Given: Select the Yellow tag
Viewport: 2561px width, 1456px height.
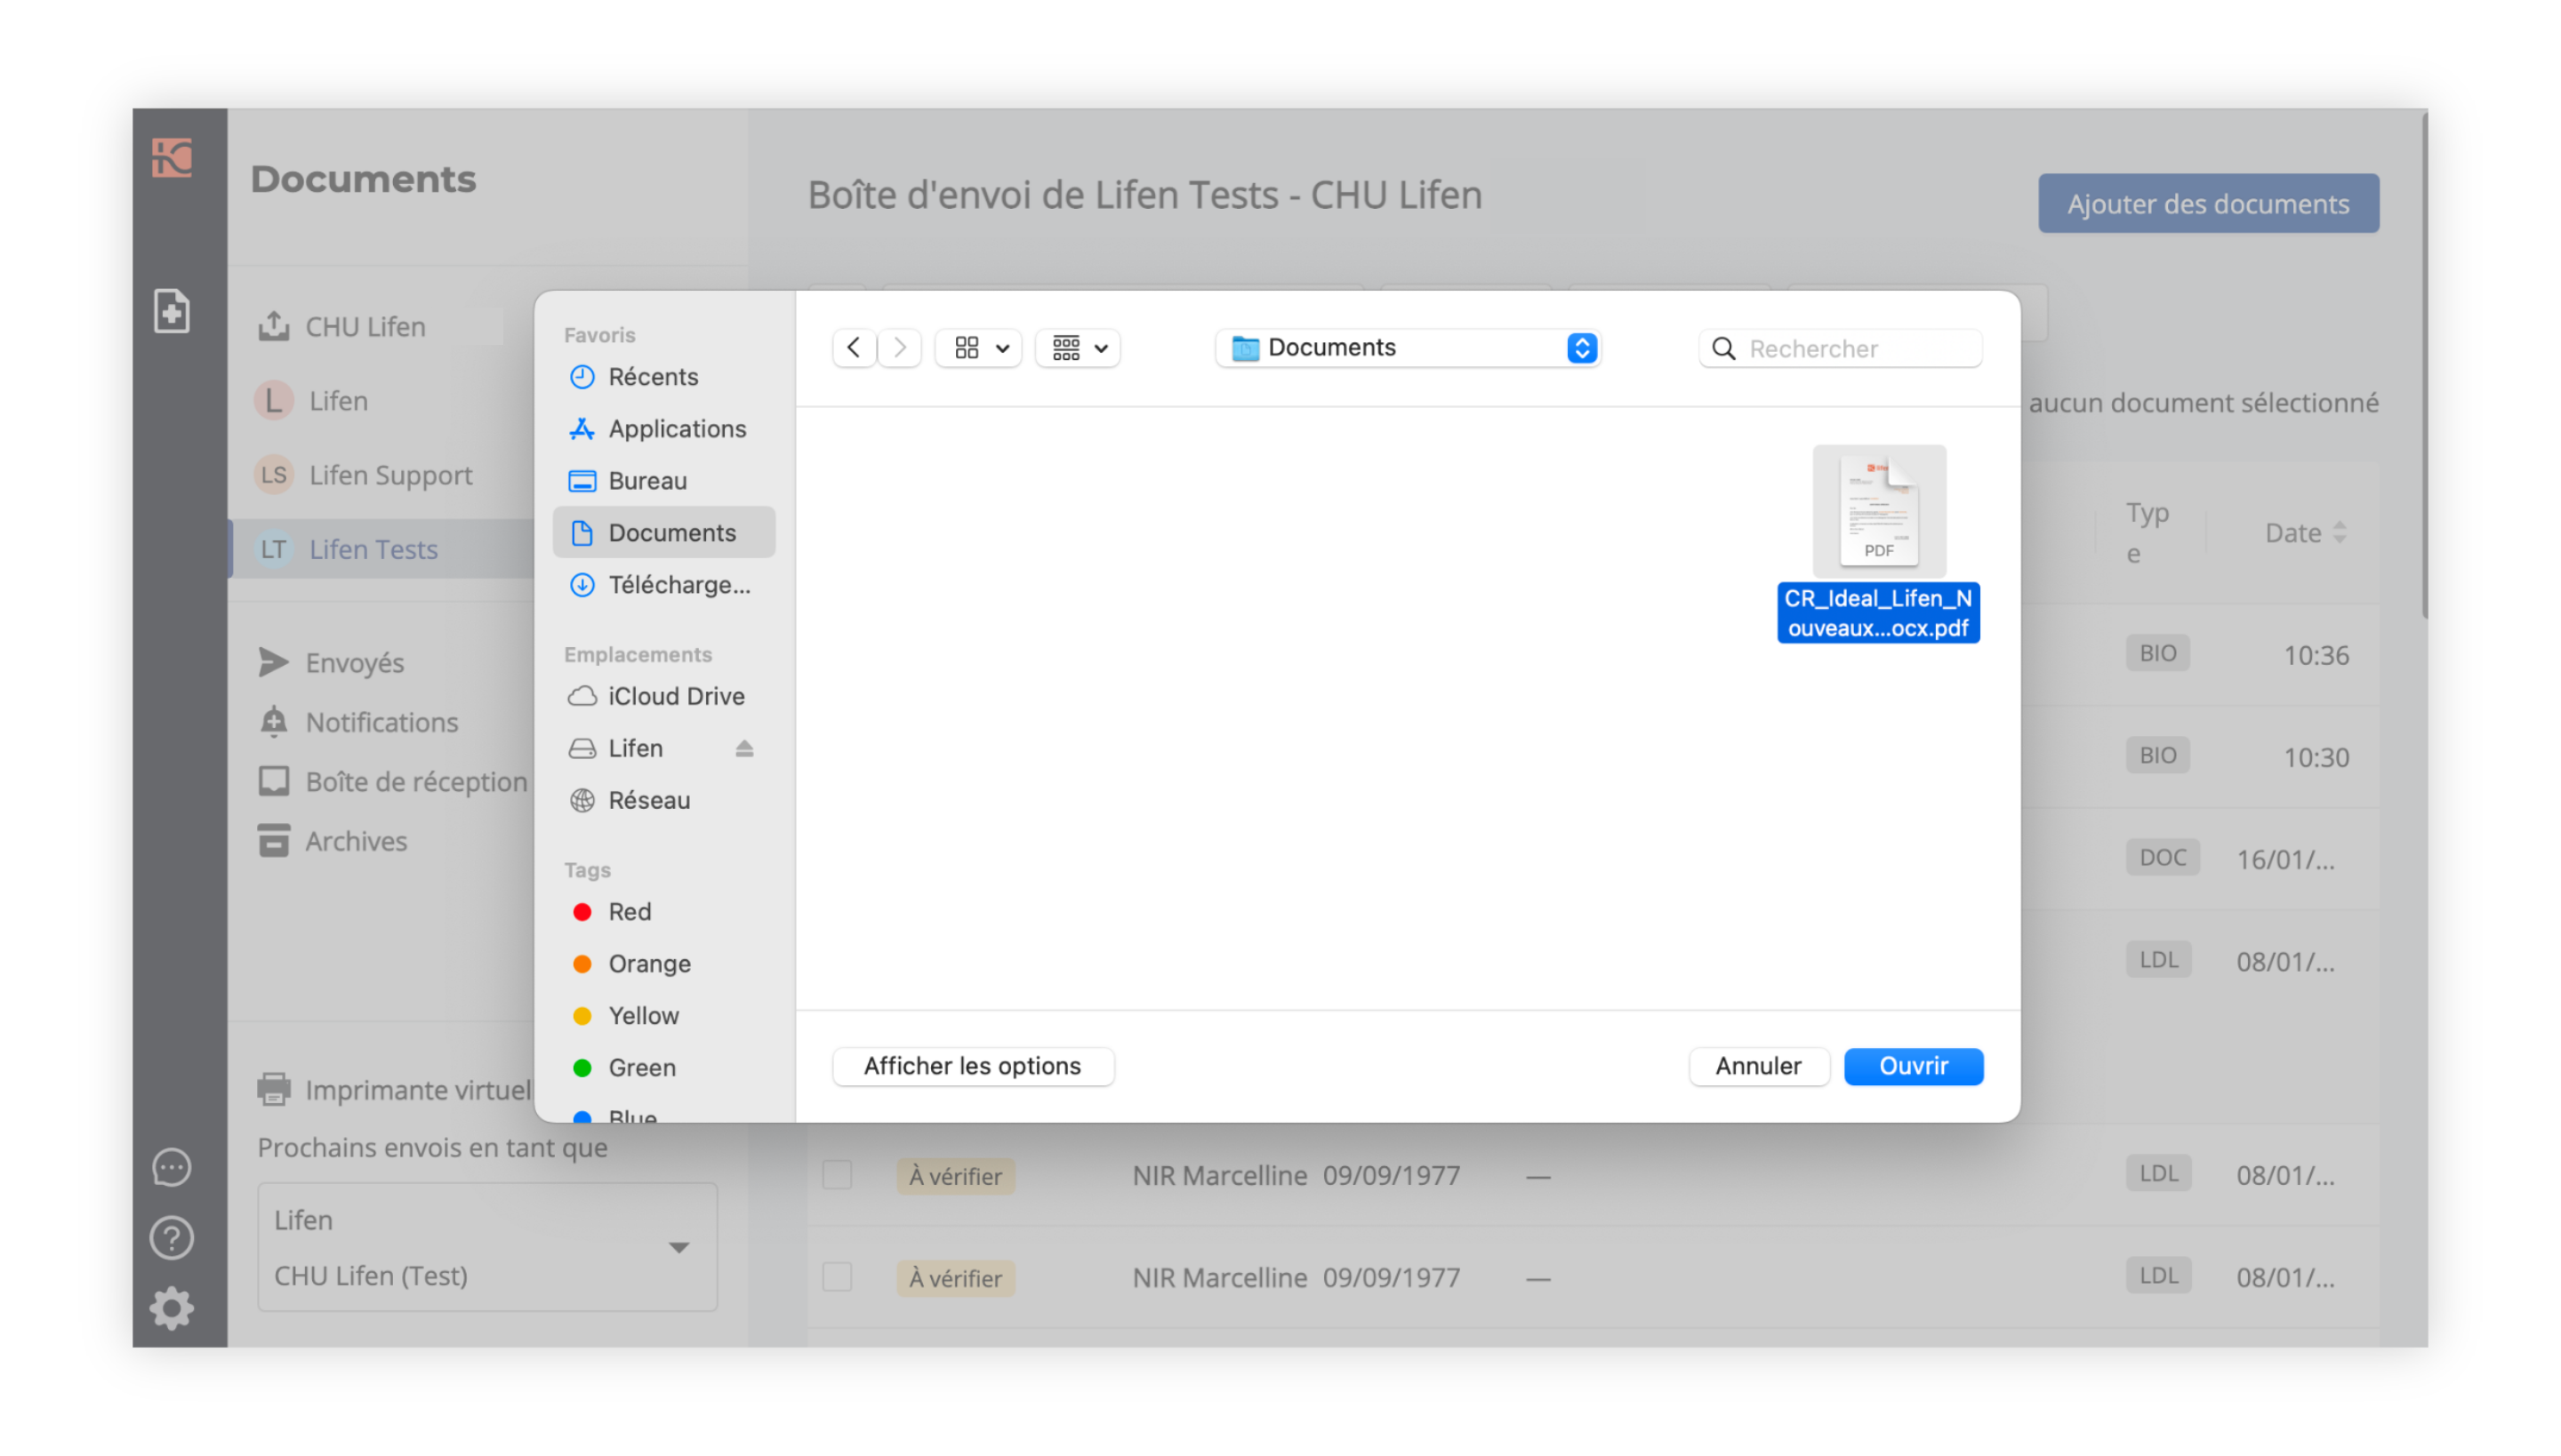Looking at the screenshot, I should click(664, 1015).
